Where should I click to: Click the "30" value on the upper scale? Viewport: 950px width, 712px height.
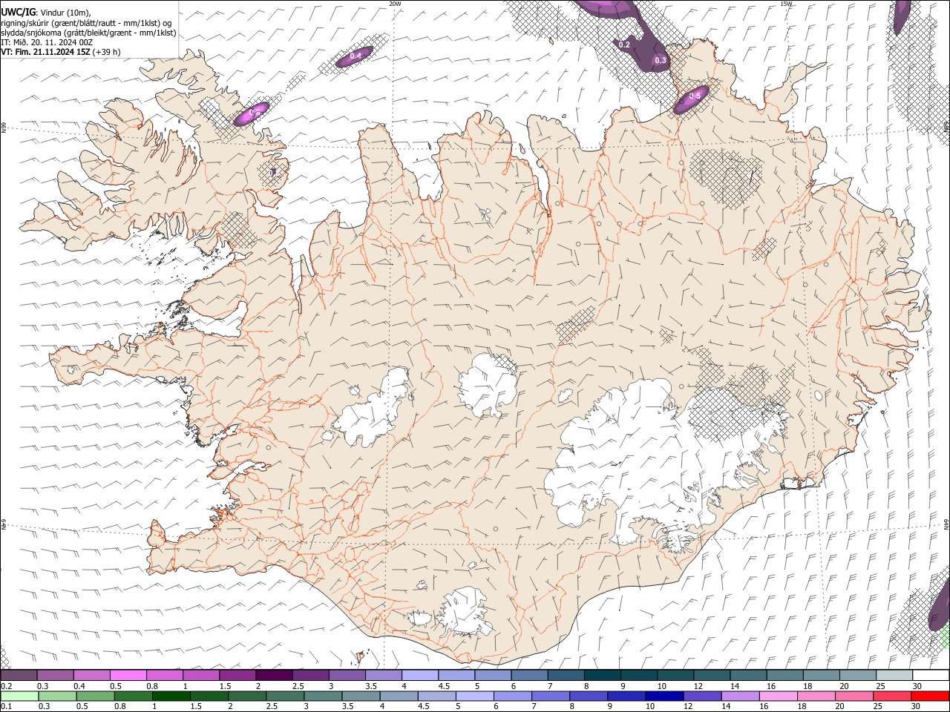pyautogui.click(x=917, y=685)
